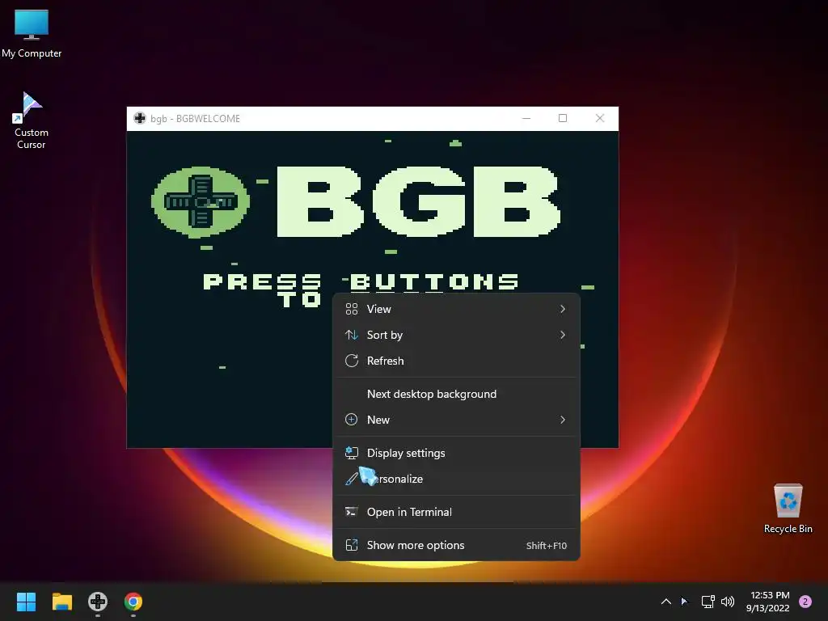Viewport: 828px width, 621px height.
Task: Select Next desktop background
Action: pyautogui.click(x=456, y=394)
